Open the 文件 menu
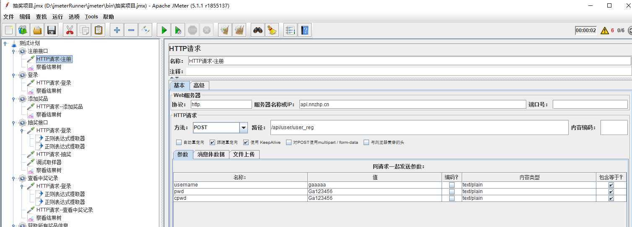632x227 pixels. point(8,17)
